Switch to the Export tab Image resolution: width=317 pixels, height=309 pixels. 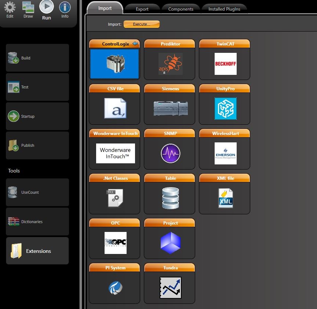click(x=142, y=9)
